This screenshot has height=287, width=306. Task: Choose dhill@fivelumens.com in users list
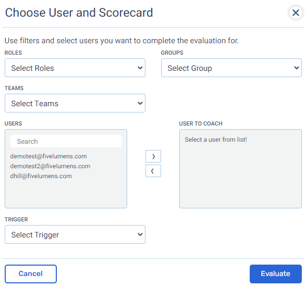(x=41, y=176)
